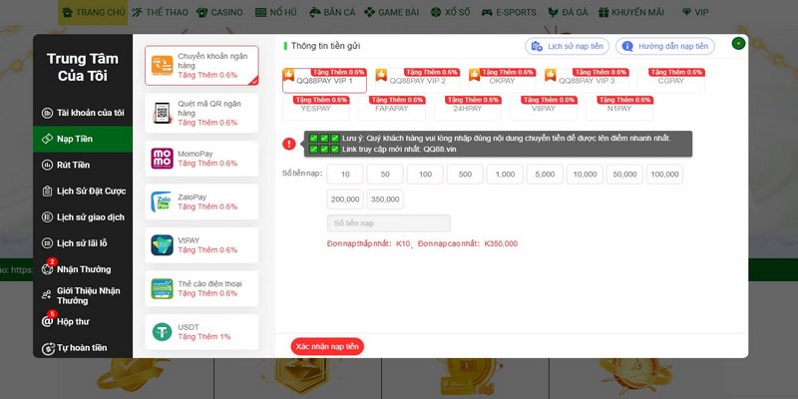Pick the 1,000 deposit amount
798x399 pixels.
click(x=505, y=174)
